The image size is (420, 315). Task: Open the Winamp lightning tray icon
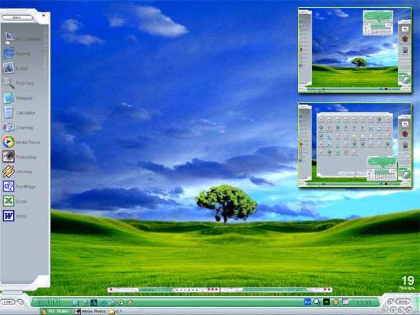click(x=335, y=302)
